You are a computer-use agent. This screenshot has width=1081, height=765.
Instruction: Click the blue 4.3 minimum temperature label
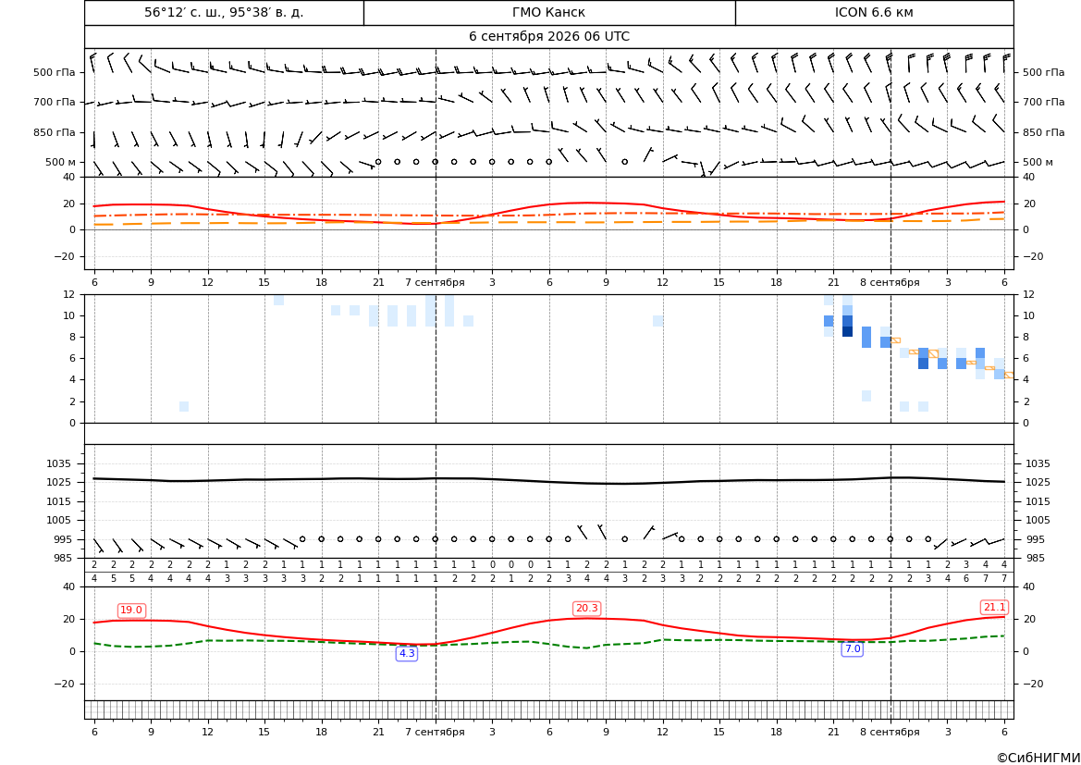407,653
